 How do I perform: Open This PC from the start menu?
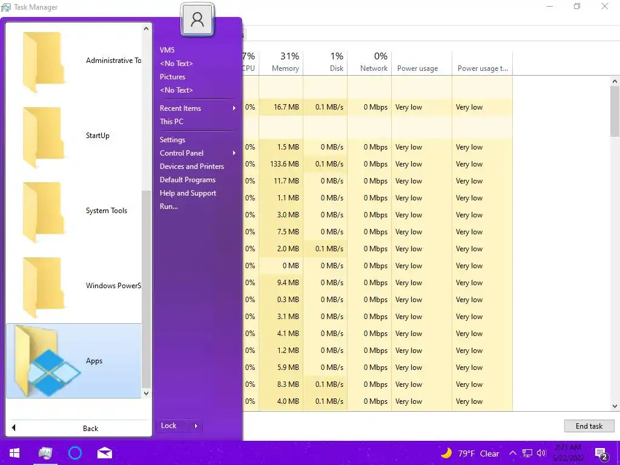click(x=171, y=121)
